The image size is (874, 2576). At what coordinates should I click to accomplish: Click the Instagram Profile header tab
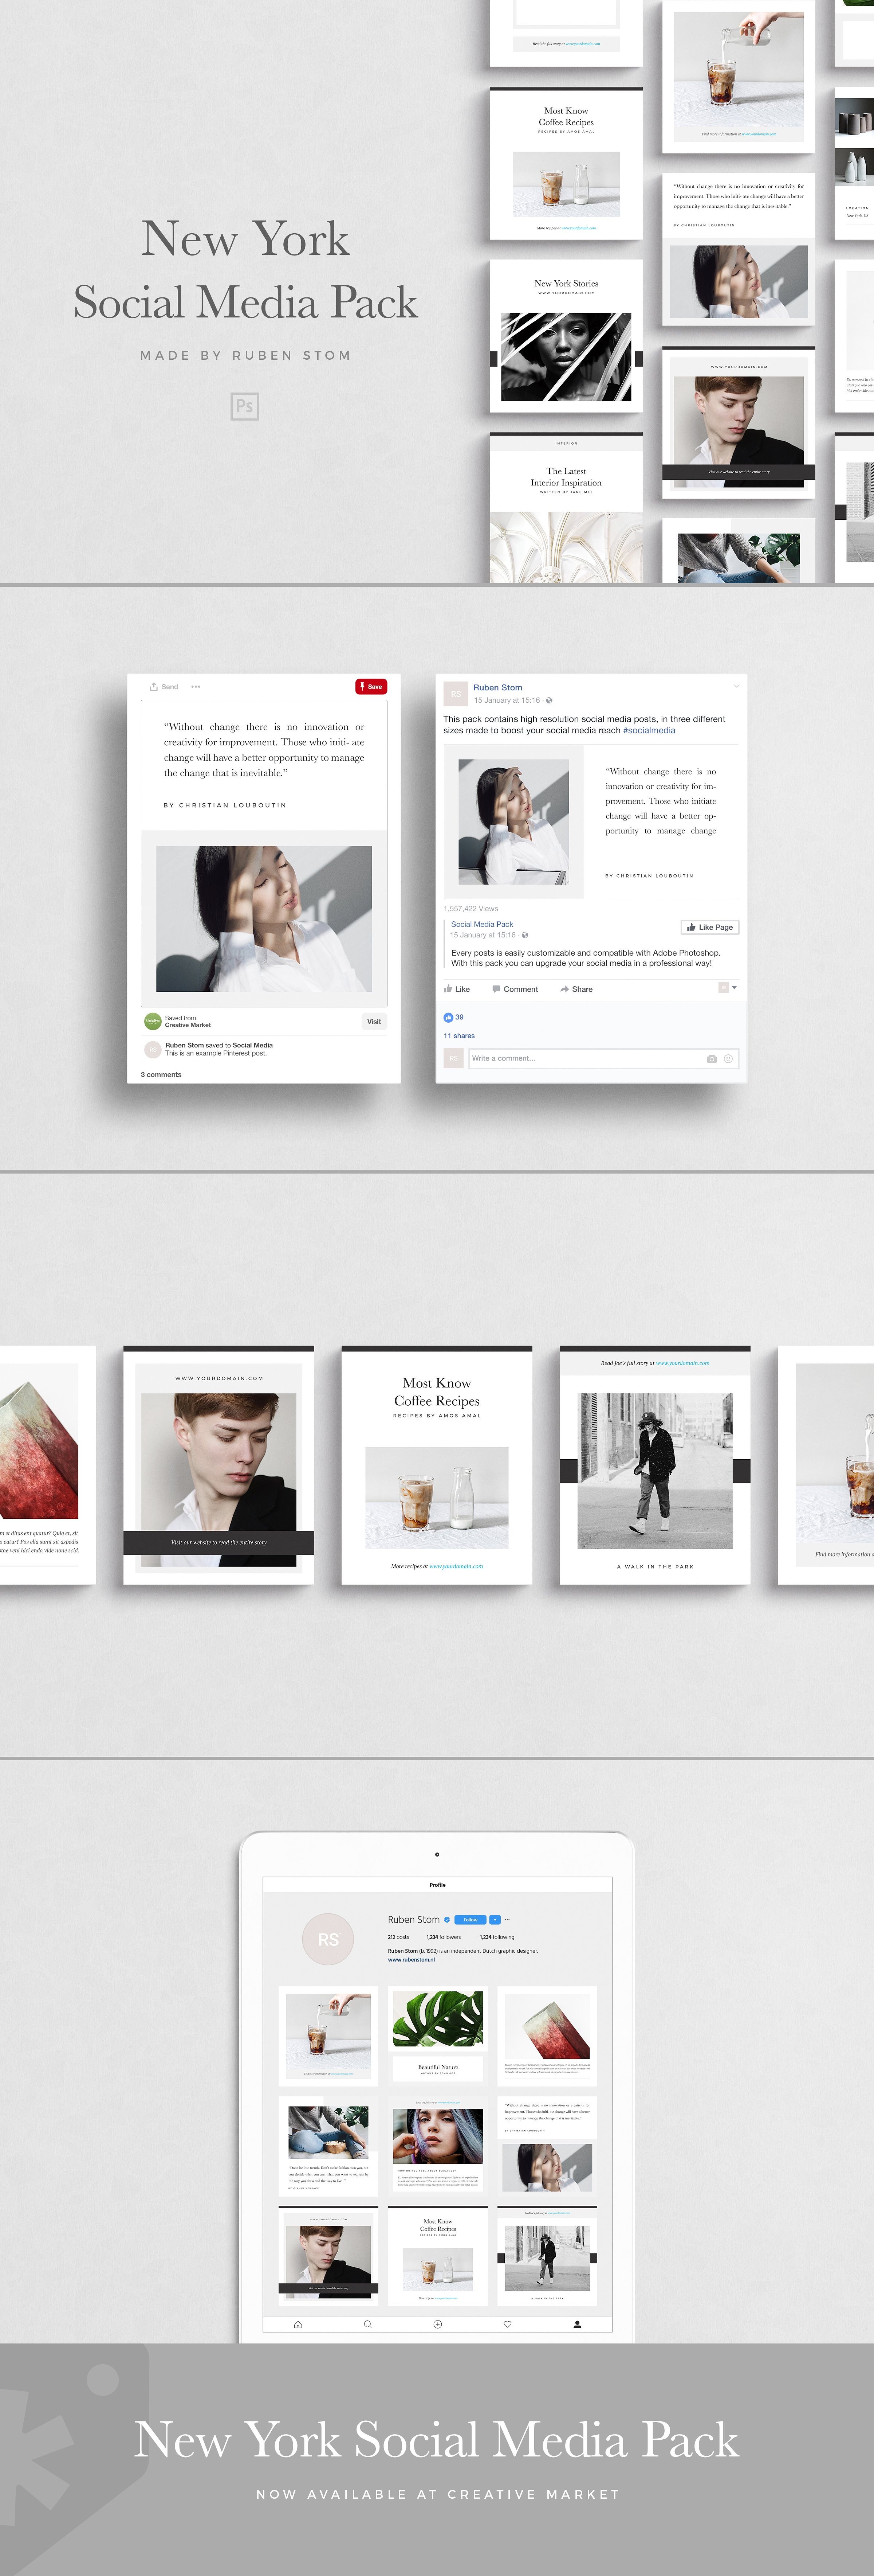click(x=437, y=1885)
